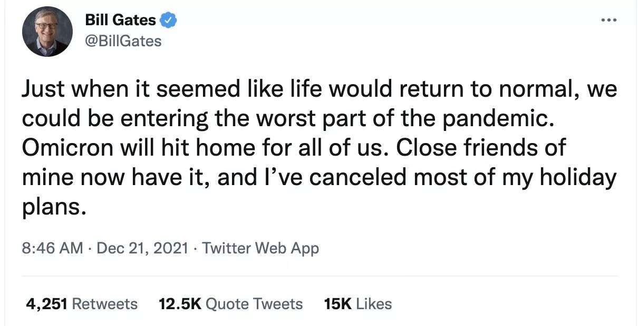Image resolution: width=638 pixels, height=326 pixels.
Task: Open the 12.5K Quote Tweets list
Action: pos(230,304)
